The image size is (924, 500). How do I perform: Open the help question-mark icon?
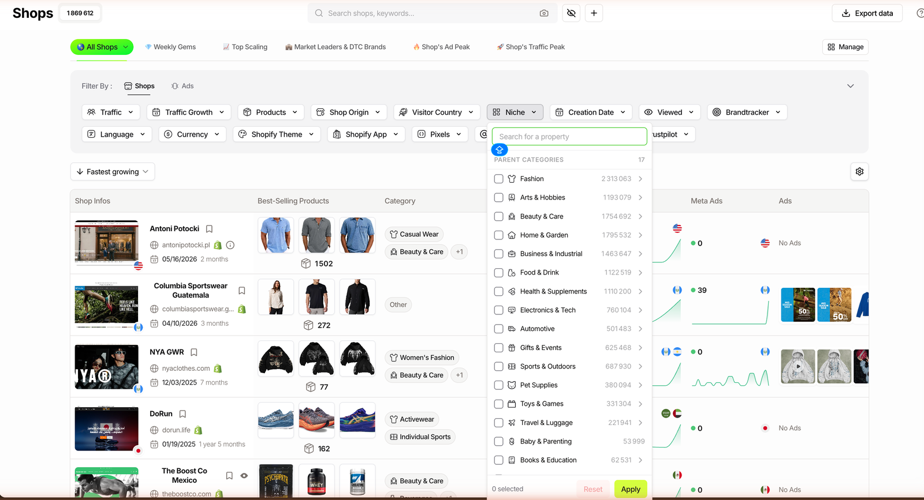coord(920,13)
